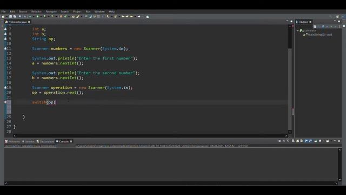This screenshot has height=195, width=346.
Task: Click the New file toolbar icon
Action: pyautogui.click(x=3, y=17)
